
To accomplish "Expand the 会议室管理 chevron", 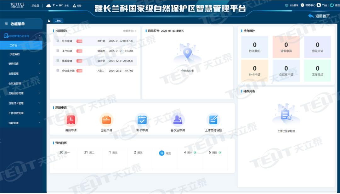I will [39, 83].
